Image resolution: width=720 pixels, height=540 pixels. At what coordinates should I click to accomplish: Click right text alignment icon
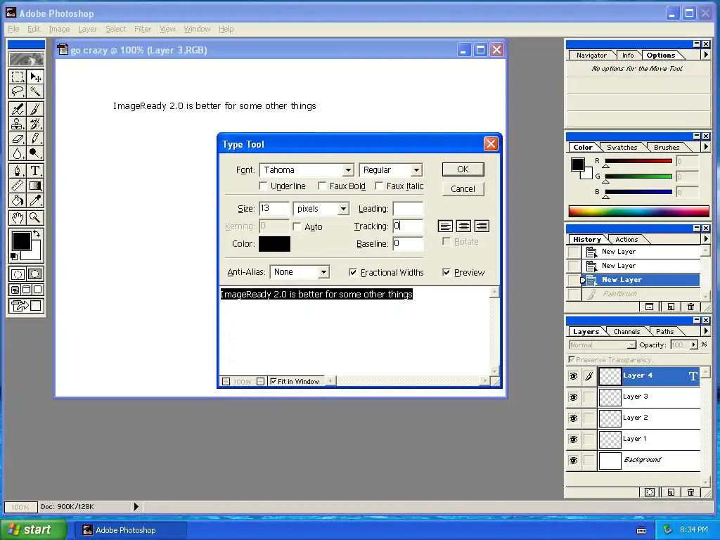pyautogui.click(x=481, y=226)
